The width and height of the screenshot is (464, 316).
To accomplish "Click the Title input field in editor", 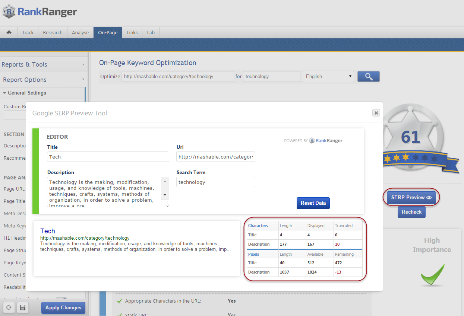I will click(108, 157).
